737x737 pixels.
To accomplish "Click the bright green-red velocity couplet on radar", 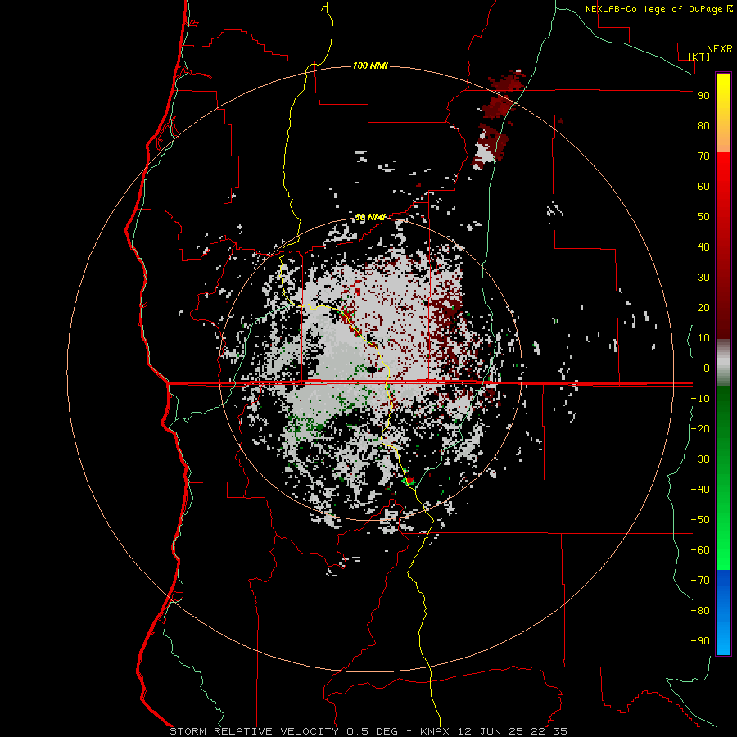I will pyautogui.click(x=409, y=480).
